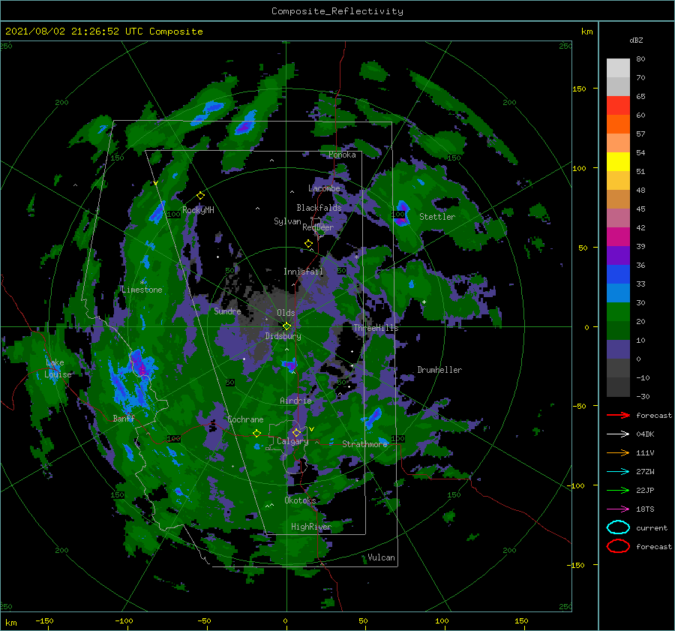Click the Calgary city label
This screenshot has width=675, height=631.
(x=292, y=441)
